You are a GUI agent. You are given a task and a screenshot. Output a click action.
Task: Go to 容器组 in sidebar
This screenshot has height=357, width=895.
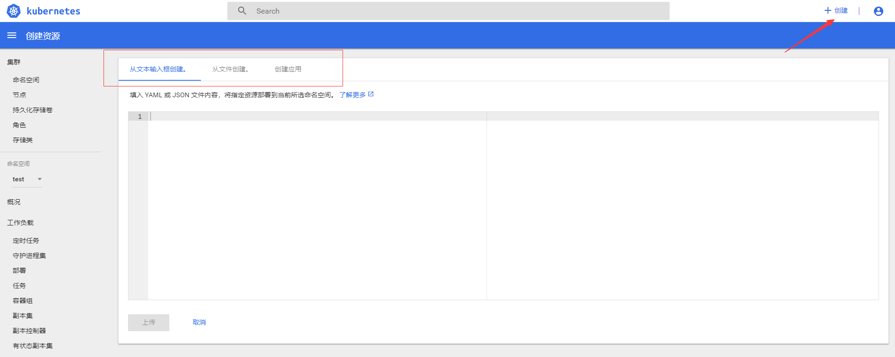tap(23, 301)
